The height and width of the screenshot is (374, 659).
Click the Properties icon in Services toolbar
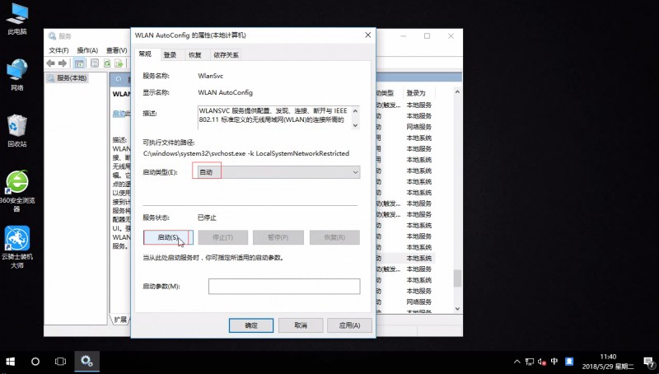95,63
